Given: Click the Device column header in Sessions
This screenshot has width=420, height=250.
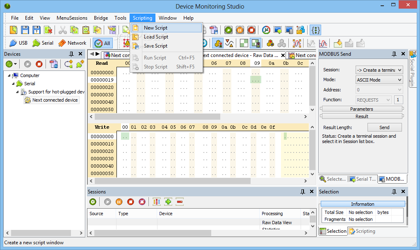Looking at the screenshot, I should tap(208, 214).
